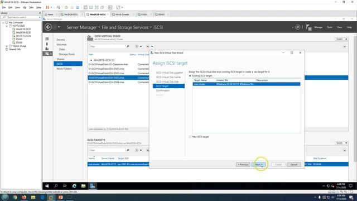Expand the iSCSI virtual disks section chevron
This screenshot has width=357, height=201.
coord(345,46)
